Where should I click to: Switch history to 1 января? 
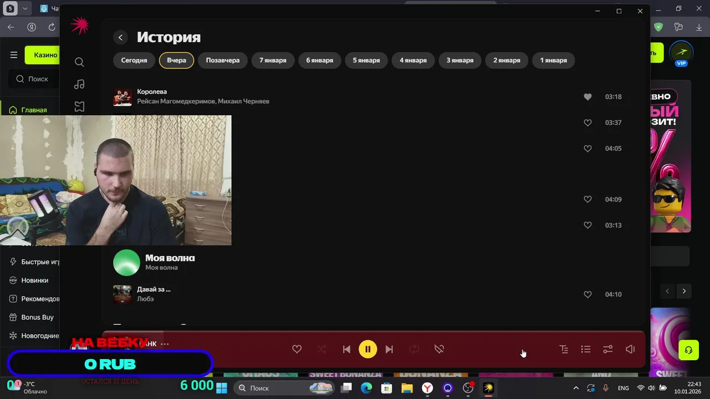pyautogui.click(x=554, y=60)
